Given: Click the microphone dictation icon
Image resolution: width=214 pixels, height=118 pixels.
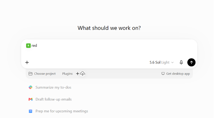Looking at the screenshot, I should coord(181,63).
